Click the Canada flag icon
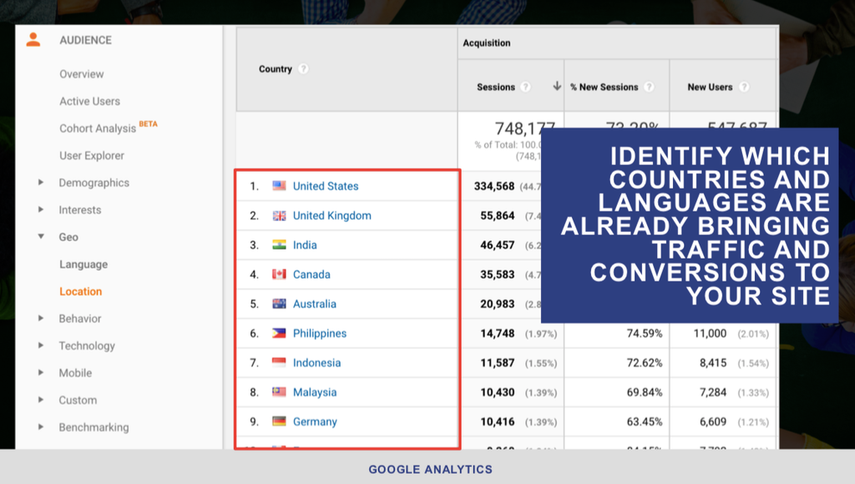Viewport: 855px width, 484px height. pyautogui.click(x=279, y=275)
